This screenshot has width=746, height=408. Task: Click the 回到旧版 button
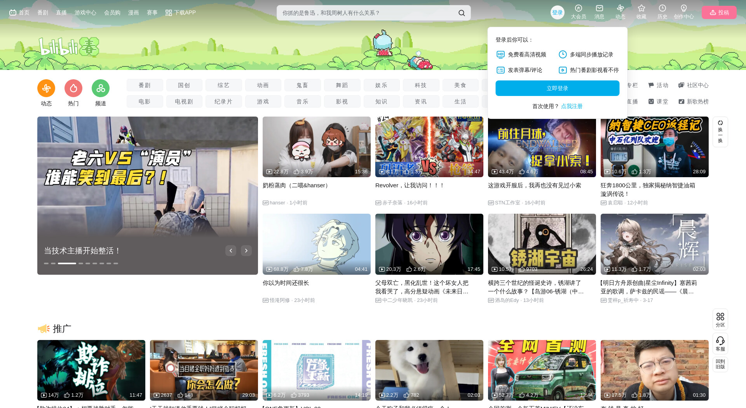(720, 364)
